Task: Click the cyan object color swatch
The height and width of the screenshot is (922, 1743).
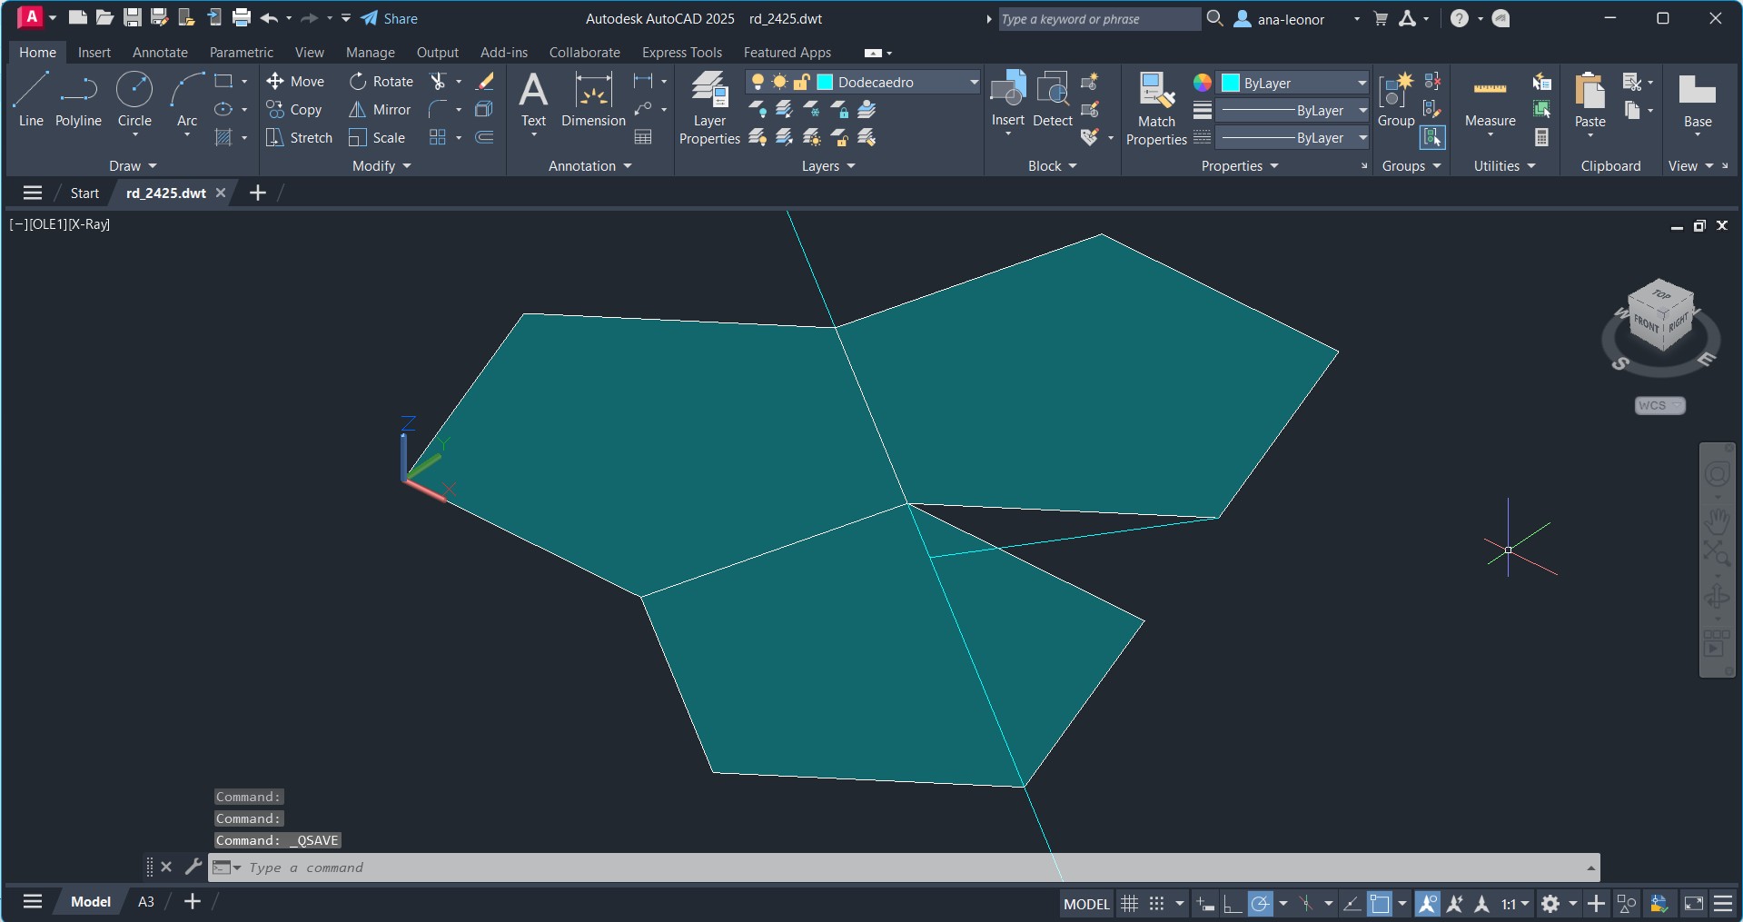Action: pos(1231,84)
